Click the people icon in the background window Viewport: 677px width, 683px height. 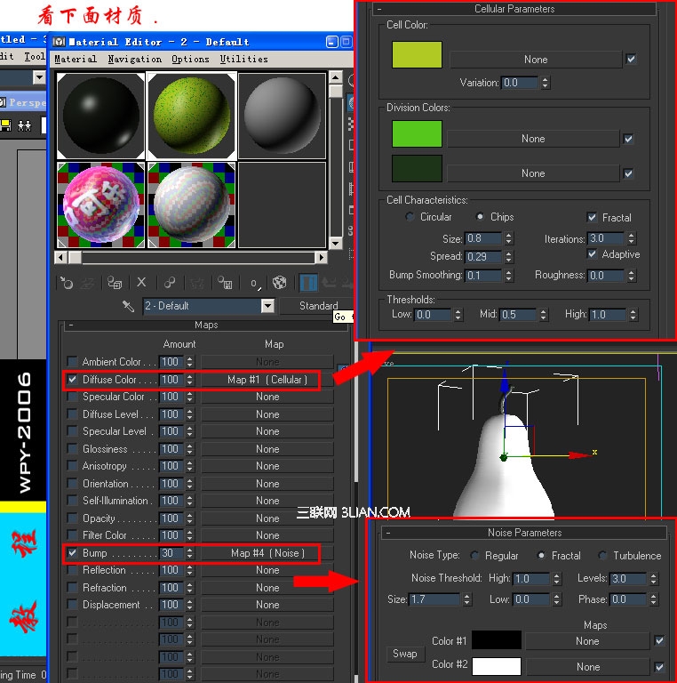point(24,126)
